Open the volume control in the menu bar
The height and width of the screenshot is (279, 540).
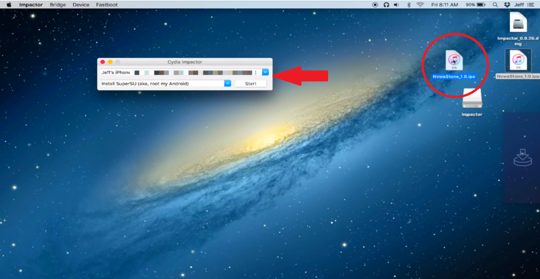pos(396,5)
